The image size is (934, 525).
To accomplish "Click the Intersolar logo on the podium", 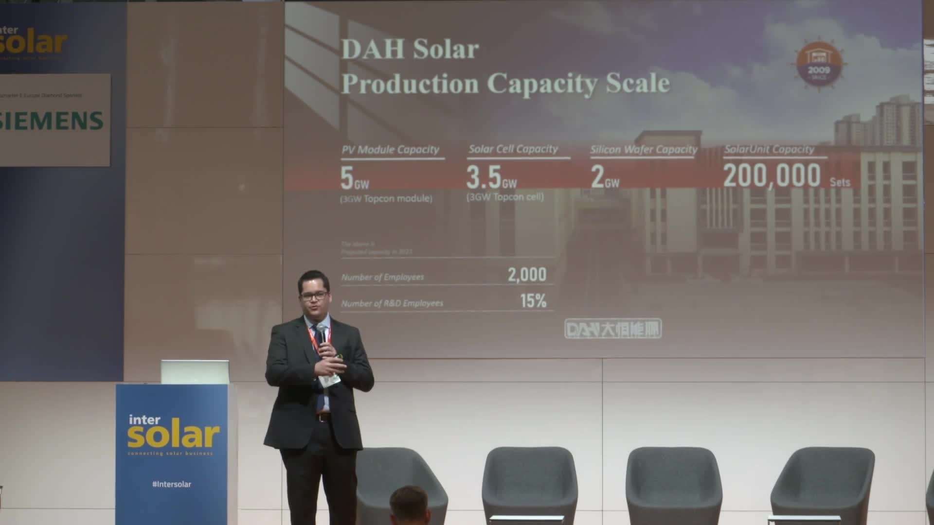I will (x=173, y=434).
